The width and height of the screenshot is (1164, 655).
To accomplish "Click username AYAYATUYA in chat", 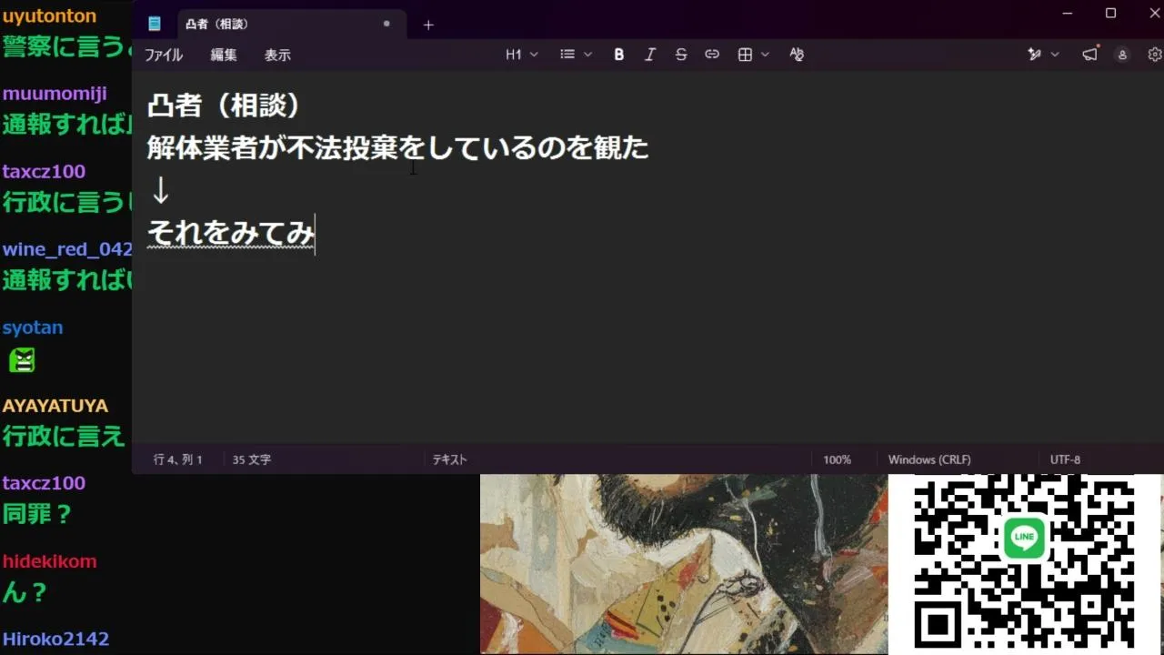I will [55, 406].
